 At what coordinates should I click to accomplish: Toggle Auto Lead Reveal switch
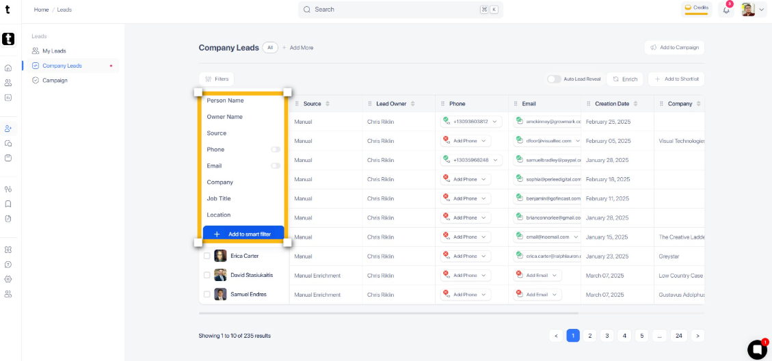click(x=554, y=79)
